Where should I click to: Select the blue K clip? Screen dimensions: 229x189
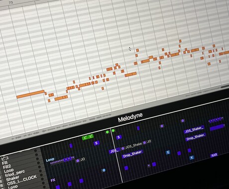point(192,158)
